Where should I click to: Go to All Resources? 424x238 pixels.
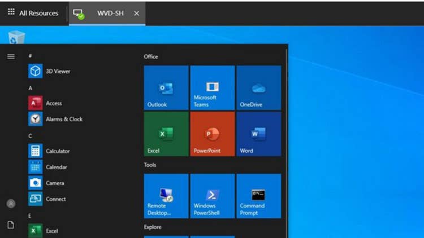pyautogui.click(x=33, y=13)
